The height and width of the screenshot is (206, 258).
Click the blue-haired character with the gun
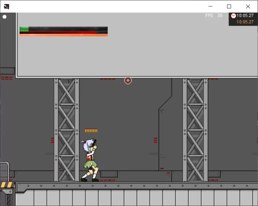[x=90, y=160]
